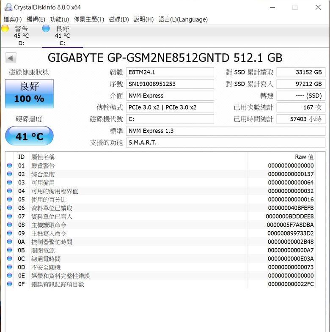Open the 磁碟(D) menu

[x=119, y=19]
